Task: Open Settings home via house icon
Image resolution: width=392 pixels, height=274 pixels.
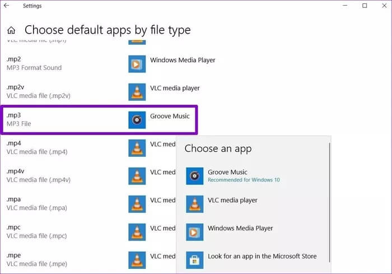Action: tap(11, 30)
